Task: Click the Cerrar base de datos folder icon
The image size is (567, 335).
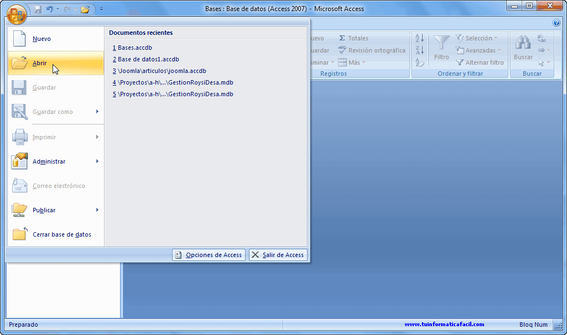Action: (x=20, y=234)
